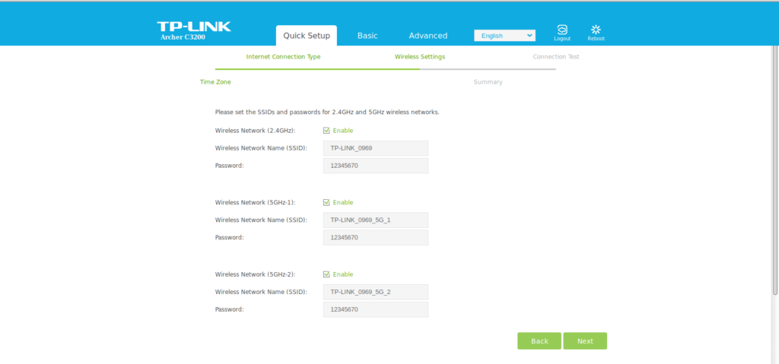779x364 pixels.
Task: Click the Logout icon
Action: 562,30
